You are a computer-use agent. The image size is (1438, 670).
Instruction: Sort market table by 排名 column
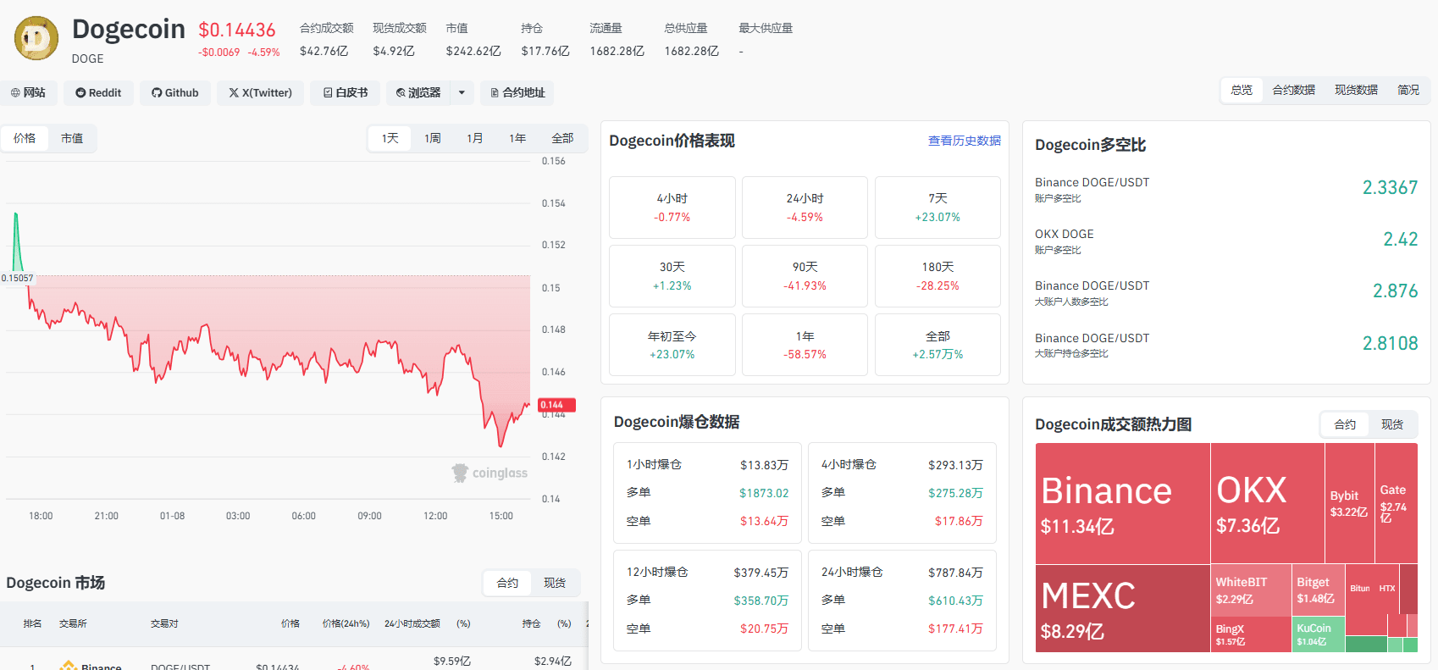[x=32, y=623]
